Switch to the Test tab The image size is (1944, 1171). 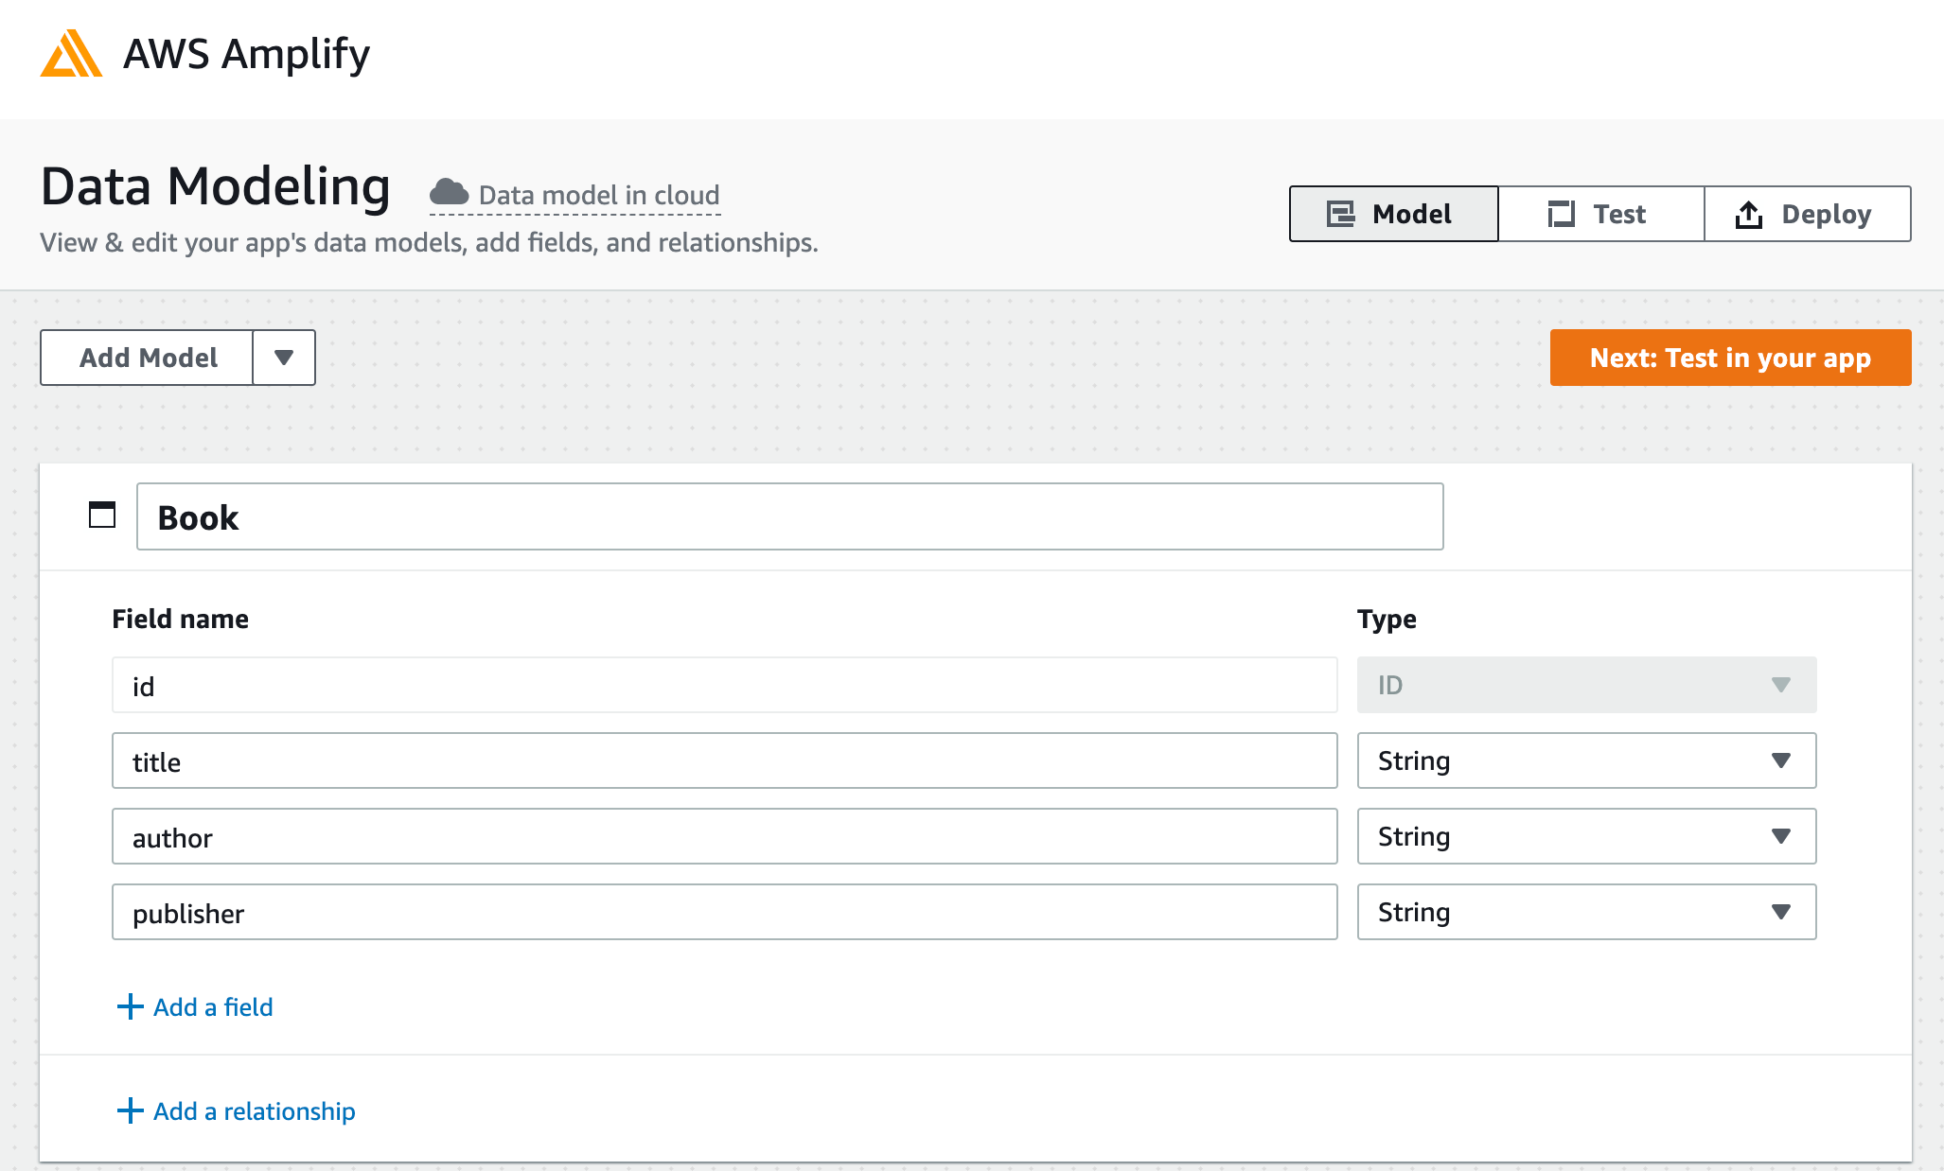pos(1601,214)
